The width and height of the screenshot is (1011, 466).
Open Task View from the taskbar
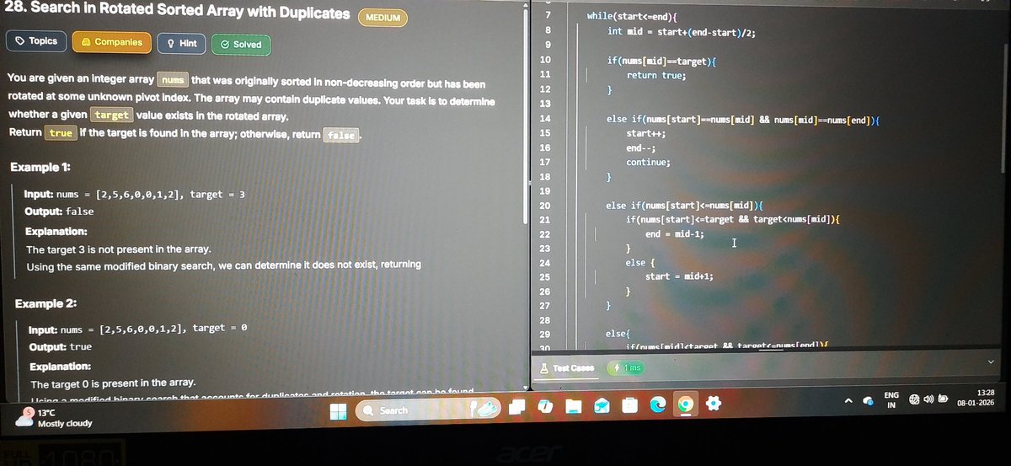point(518,407)
